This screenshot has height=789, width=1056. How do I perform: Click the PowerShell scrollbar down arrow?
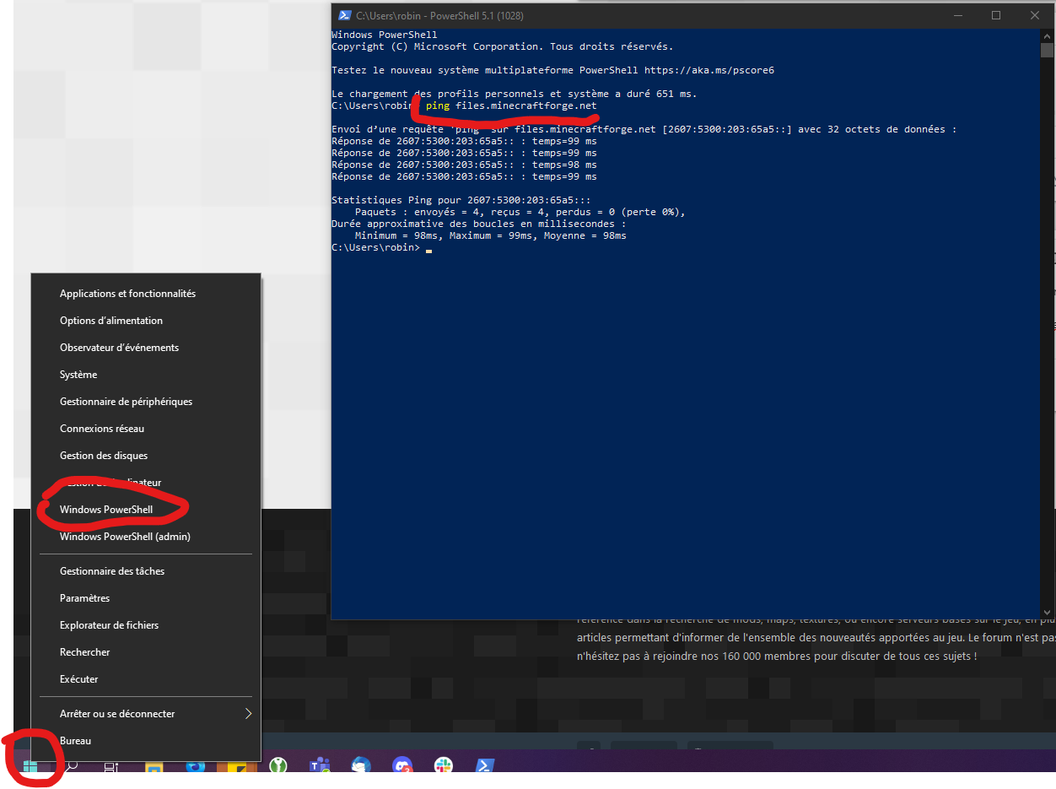pos(1048,613)
